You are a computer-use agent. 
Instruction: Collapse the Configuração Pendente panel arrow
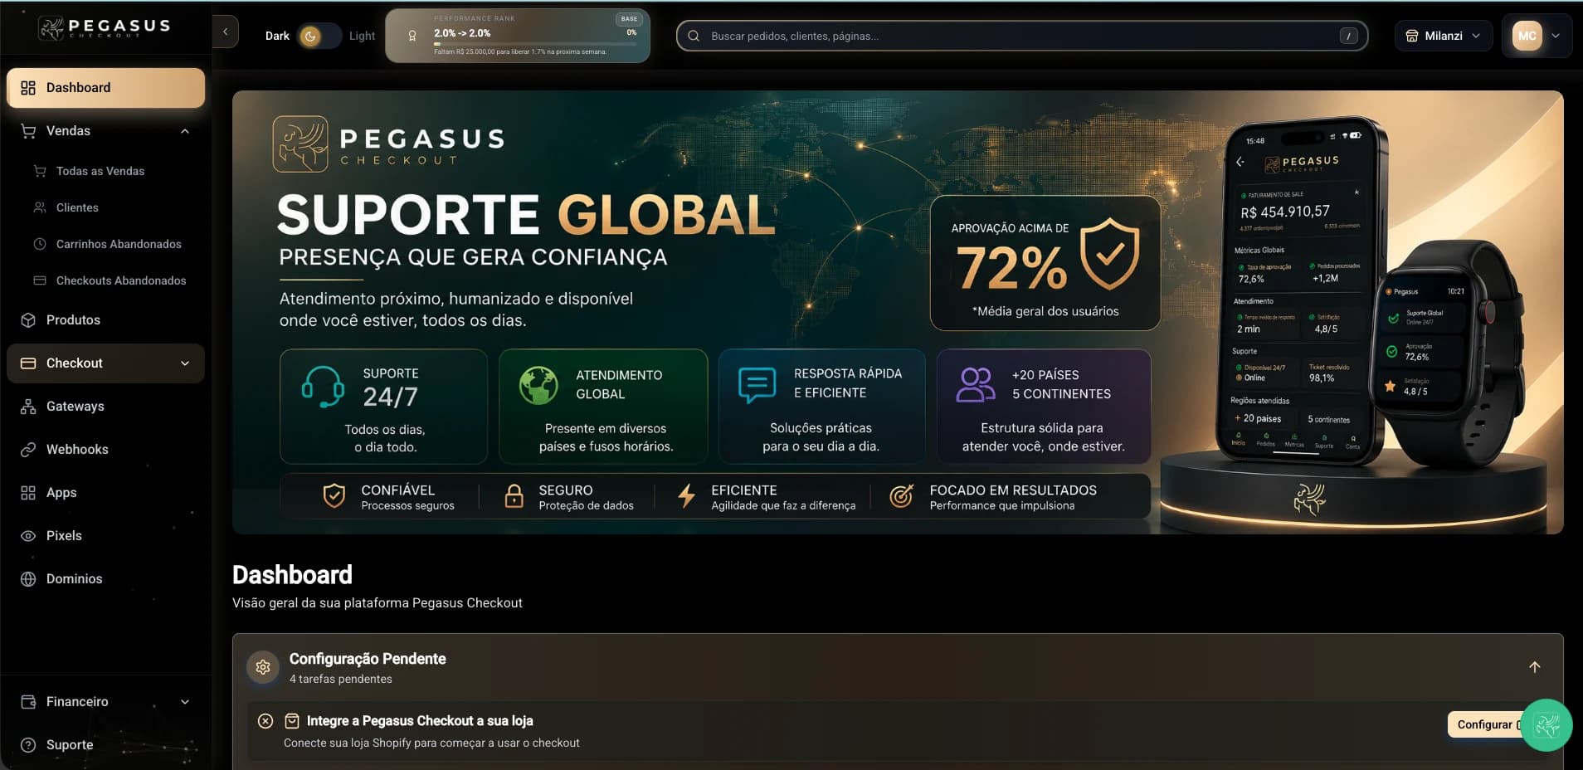[x=1535, y=667]
